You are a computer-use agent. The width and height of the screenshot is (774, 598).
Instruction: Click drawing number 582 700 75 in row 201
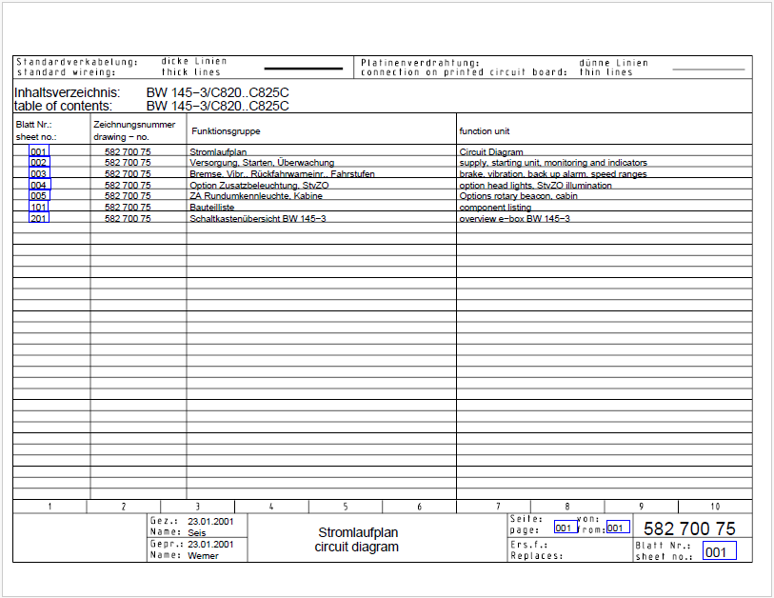pos(128,218)
